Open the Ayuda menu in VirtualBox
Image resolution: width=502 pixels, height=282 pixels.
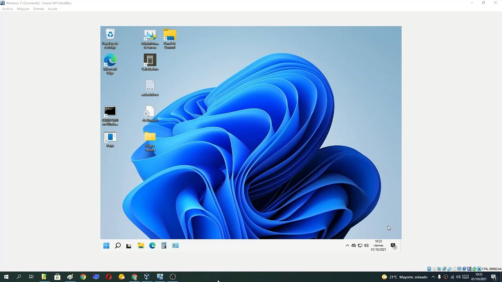click(53, 9)
